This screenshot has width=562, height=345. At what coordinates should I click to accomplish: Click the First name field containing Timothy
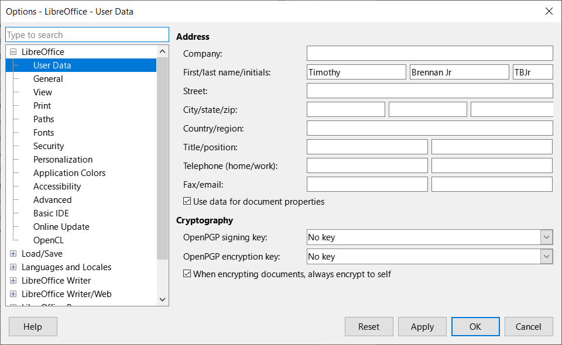pyautogui.click(x=355, y=72)
